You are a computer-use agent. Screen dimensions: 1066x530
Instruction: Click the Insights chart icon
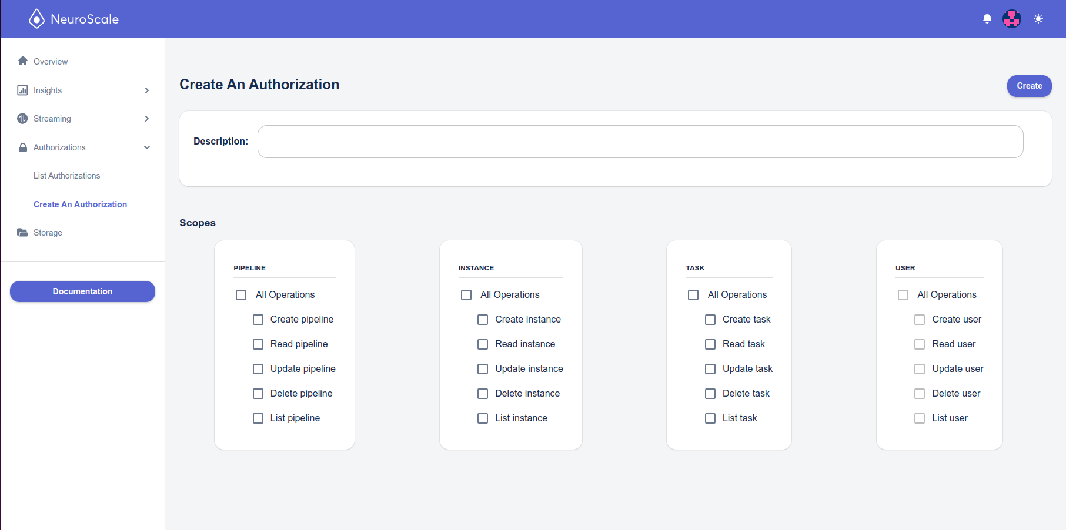coord(22,90)
